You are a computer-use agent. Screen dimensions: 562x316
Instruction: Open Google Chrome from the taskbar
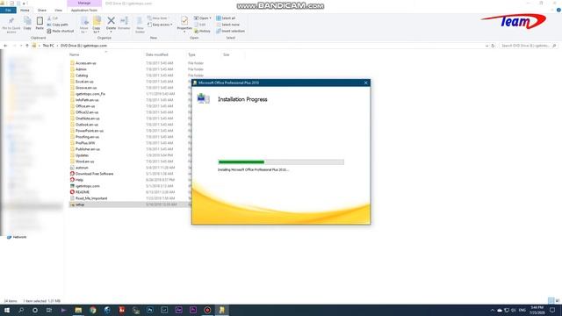pos(93,310)
